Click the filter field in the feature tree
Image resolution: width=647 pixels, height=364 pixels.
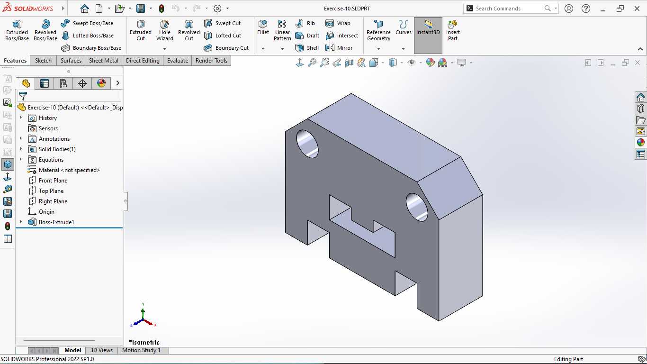click(x=70, y=96)
